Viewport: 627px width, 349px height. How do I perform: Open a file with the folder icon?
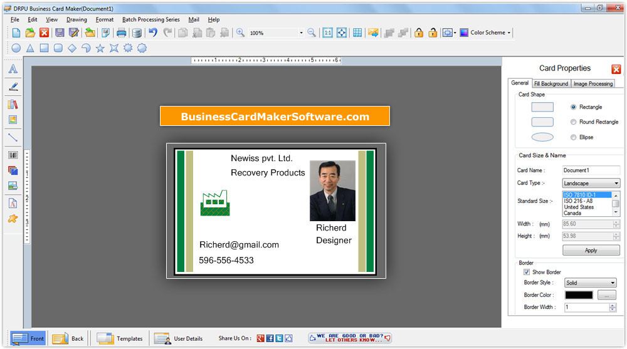click(30, 33)
